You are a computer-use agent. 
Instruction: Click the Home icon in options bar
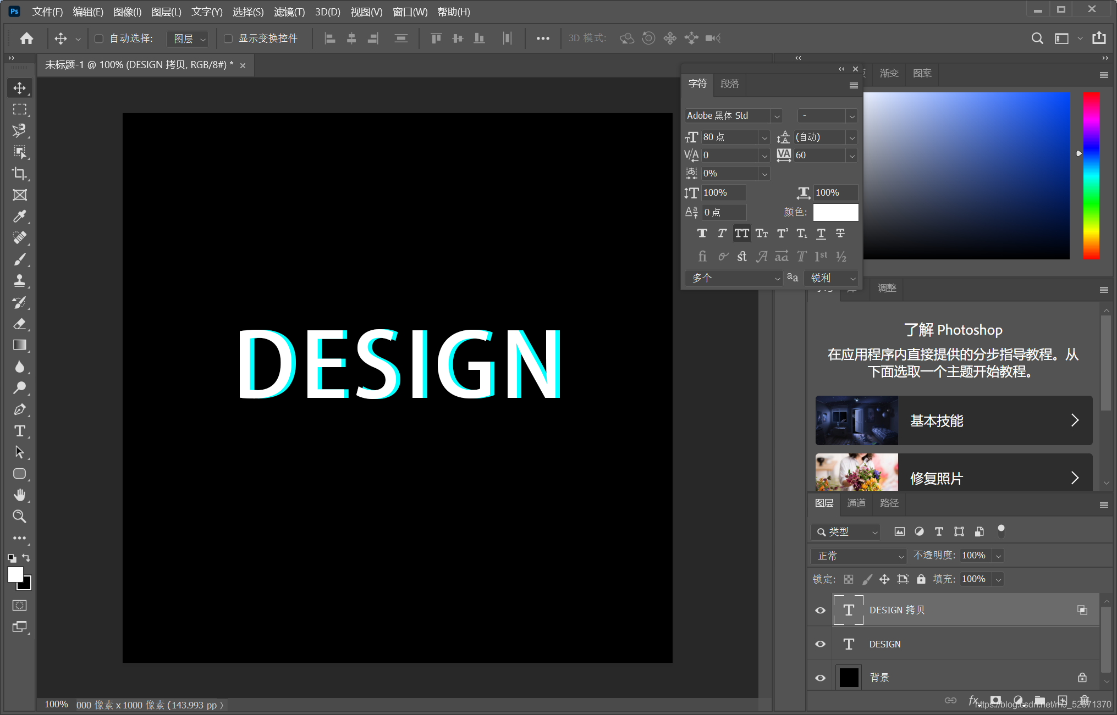pos(26,38)
